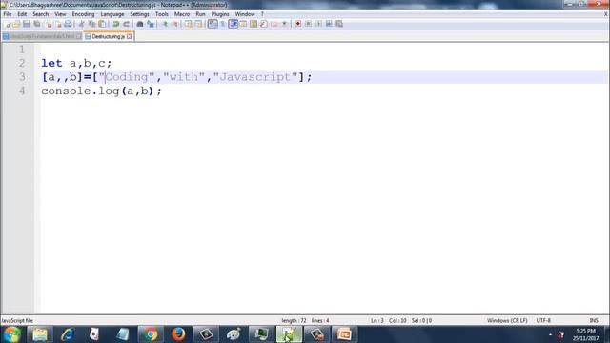Click the Save Recorded Macro icon
This screenshot has width=610, height=343.
click(339, 24)
